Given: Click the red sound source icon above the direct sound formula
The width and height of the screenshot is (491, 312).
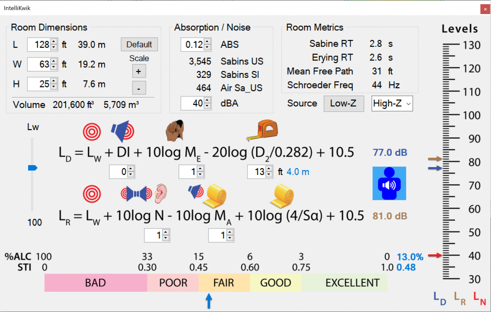Looking at the screenshot, I should coord(92,130).
